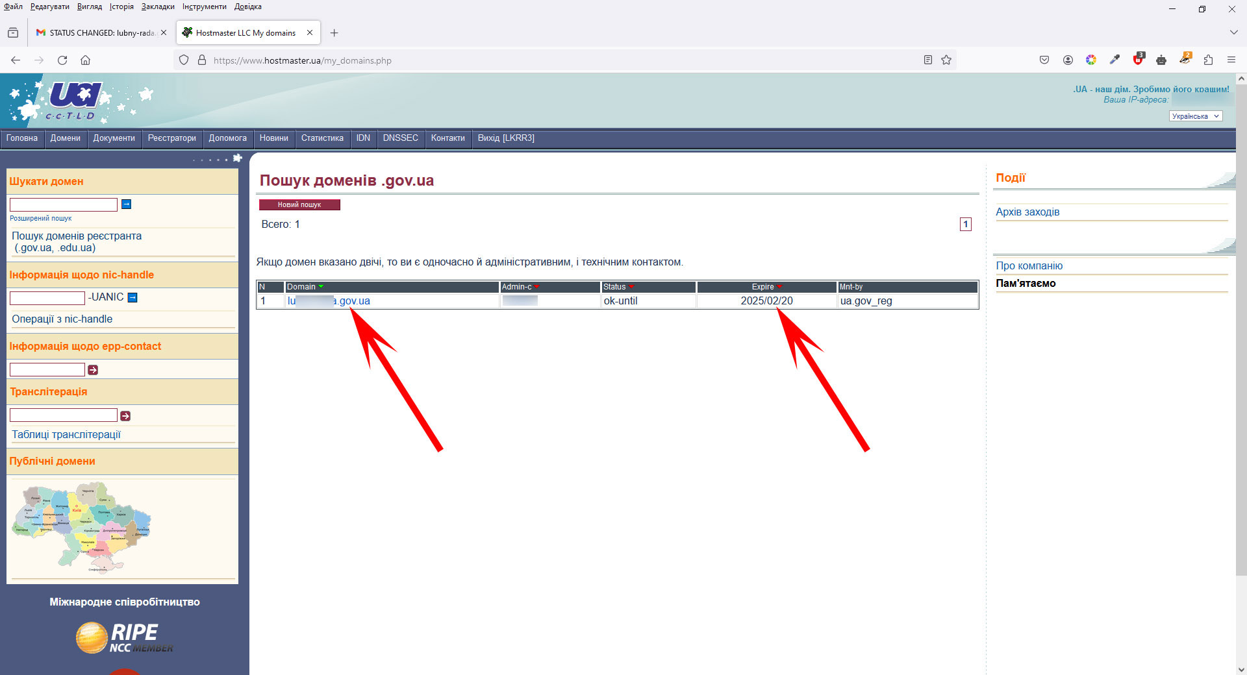Open Пошук доменів реєстранта link

77,242
